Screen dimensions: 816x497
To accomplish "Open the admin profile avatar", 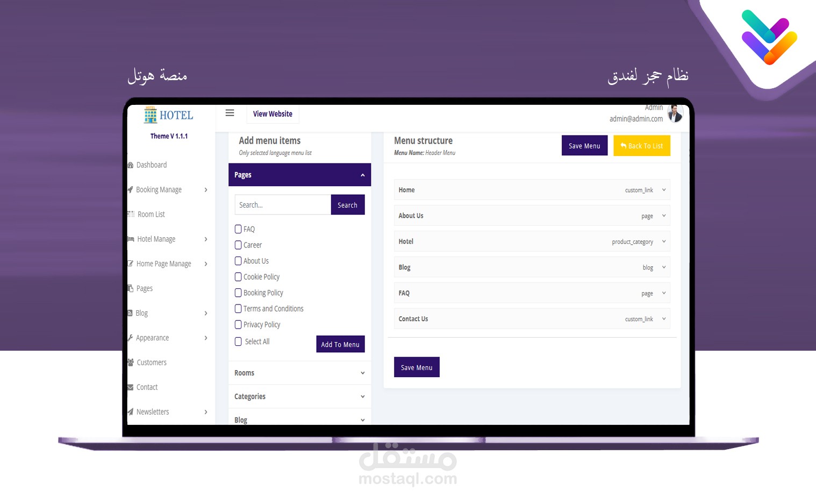I will 675,113.
